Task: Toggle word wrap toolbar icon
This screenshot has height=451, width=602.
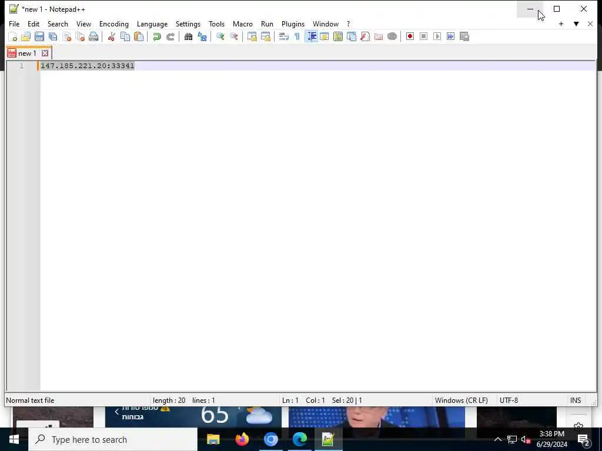Action: 283,36
